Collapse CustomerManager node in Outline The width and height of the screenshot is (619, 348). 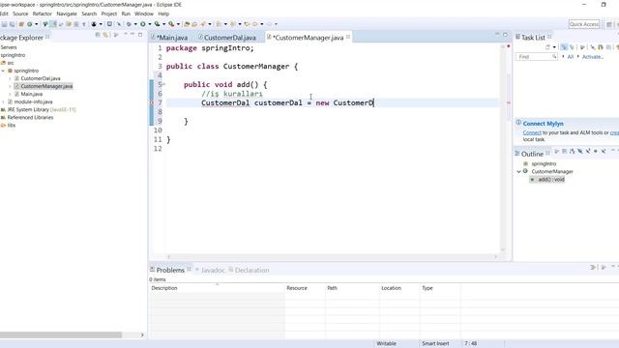pyautogui.click(x=518, y=172)
